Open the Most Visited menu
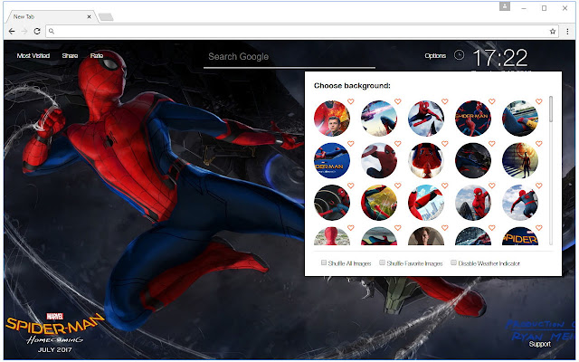The image size is (579, 362). [33, 56]
